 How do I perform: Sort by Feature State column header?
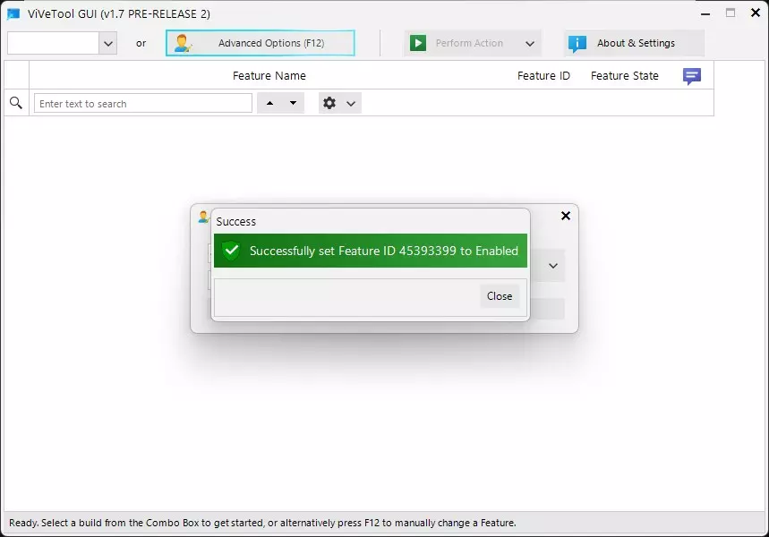click(x=624, y=76)
